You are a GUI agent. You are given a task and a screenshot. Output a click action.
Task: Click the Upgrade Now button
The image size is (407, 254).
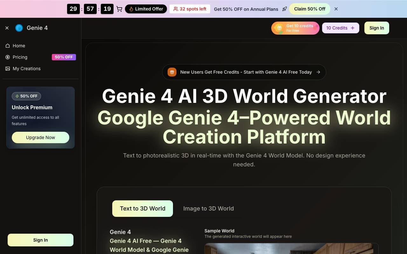click(40, 137)
